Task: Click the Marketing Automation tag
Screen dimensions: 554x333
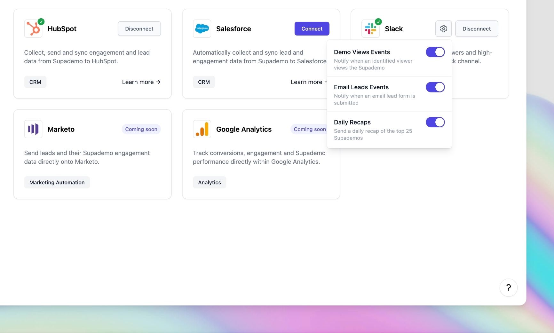Action: click(x=57, y=182)
